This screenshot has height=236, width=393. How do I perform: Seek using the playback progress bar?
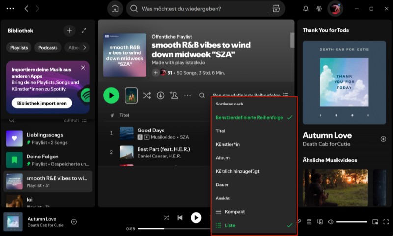click(x=174, y=229)
